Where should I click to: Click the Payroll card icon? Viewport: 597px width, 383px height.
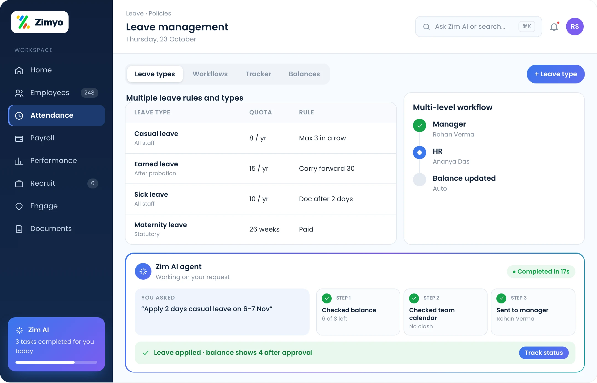[19, 138]
